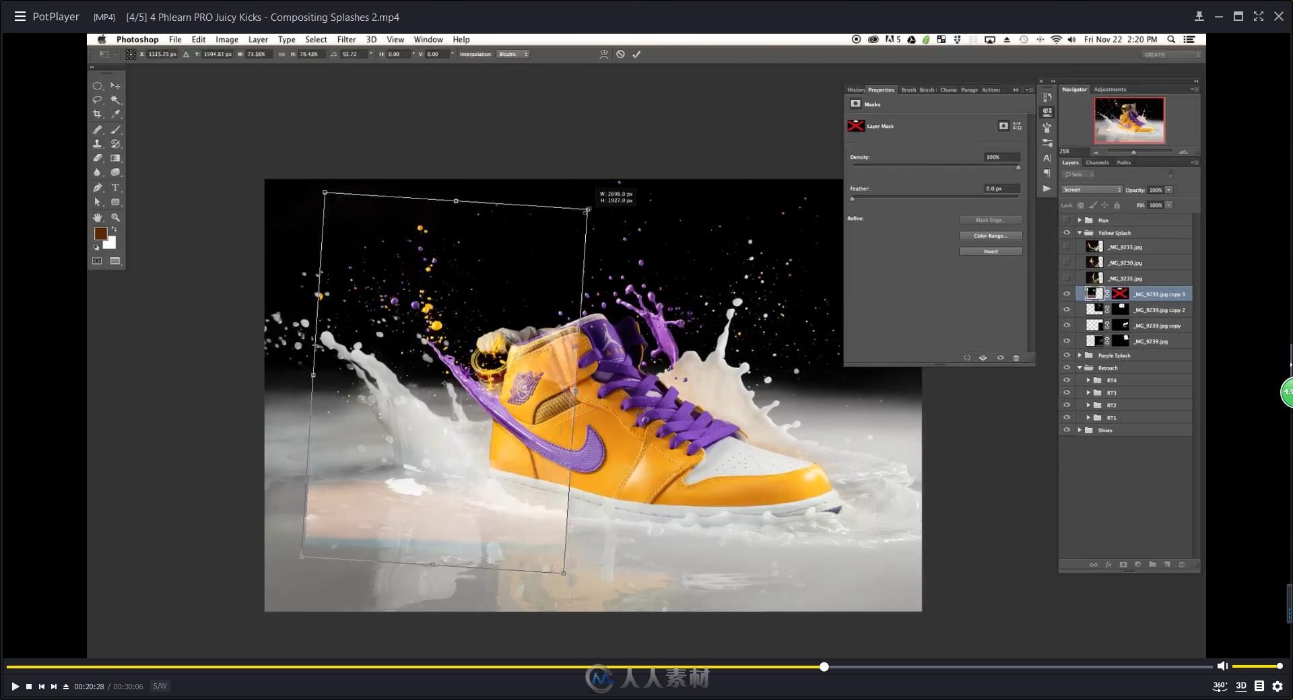Expand the Plan layer group
Viewport: 1293px width, 700px height.
click(1080, 220)
